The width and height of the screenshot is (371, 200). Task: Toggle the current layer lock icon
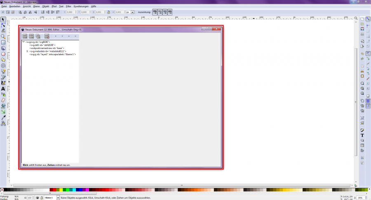42,198
